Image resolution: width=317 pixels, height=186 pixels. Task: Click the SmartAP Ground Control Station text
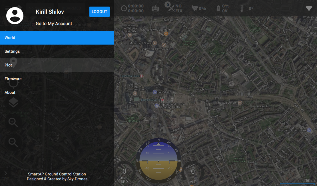pyautogui.click(x=57, y=174)
